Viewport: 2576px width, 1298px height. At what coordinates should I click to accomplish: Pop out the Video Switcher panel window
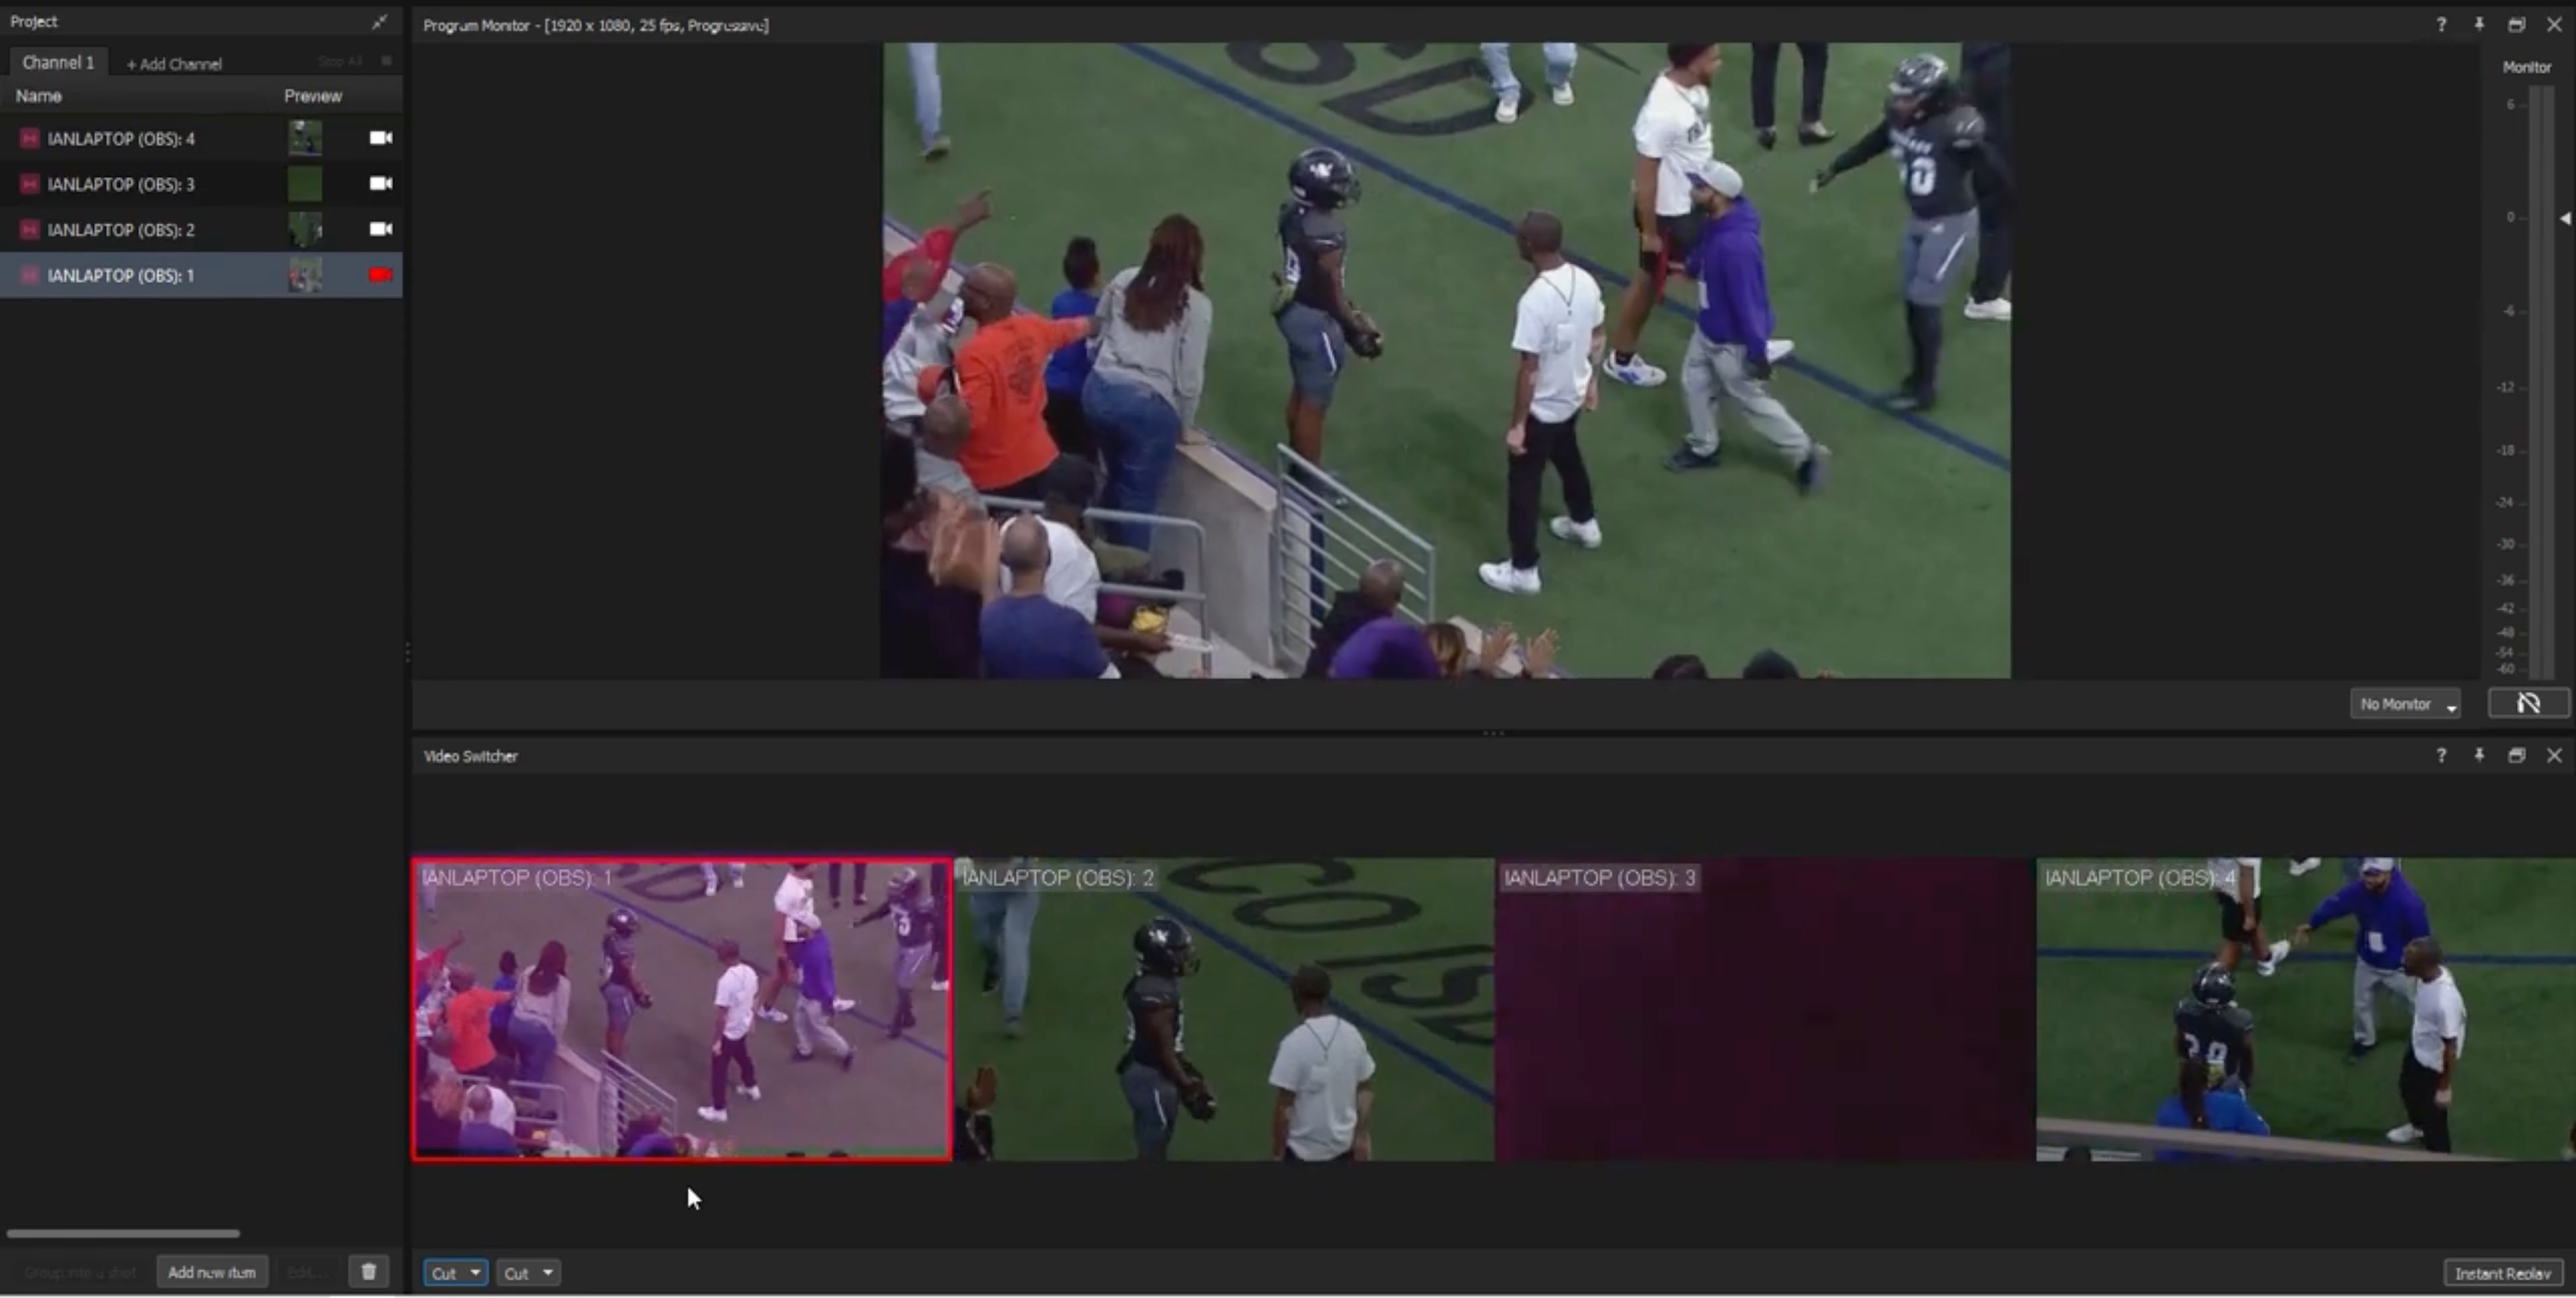pos(2516,756)
